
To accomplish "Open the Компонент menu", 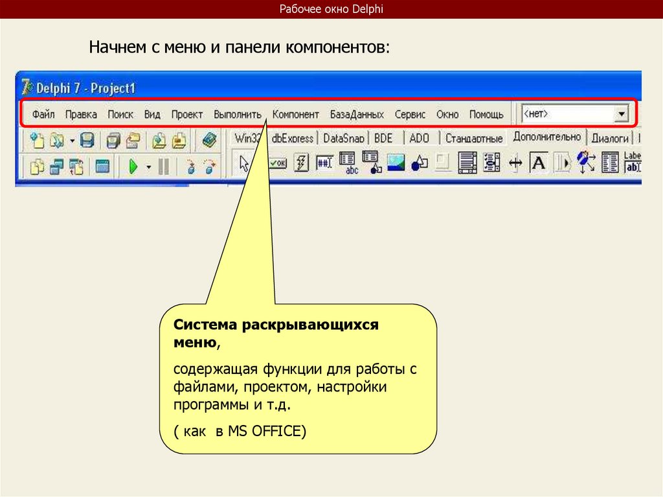I will [x=295, y=114].
